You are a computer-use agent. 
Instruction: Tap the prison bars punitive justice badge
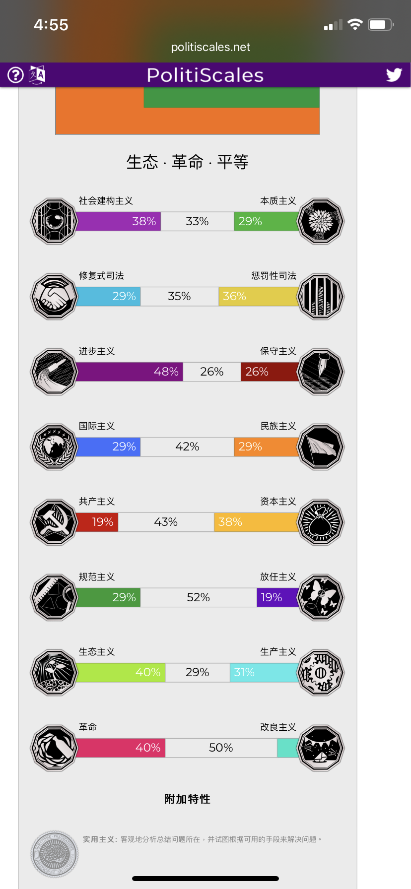tap(321, 296)
